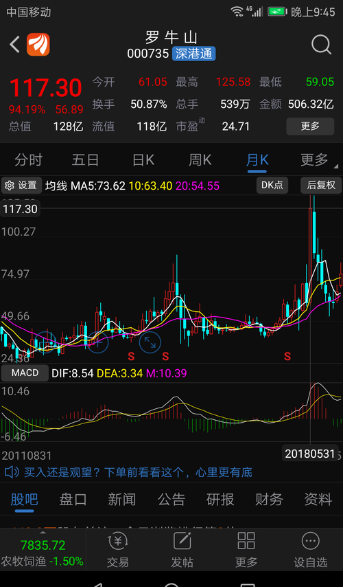This screenshot has height=587, width=343.
Task: Tap the 总手 539万 value
Action: click(x=235, y=104)
